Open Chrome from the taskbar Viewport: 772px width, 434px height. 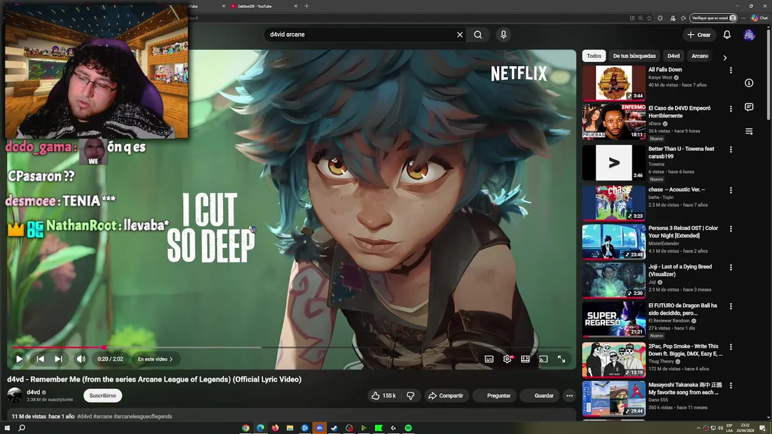pos(245,428)
